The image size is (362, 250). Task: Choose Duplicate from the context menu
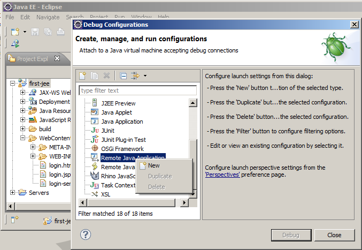click(x=164, y=176)
